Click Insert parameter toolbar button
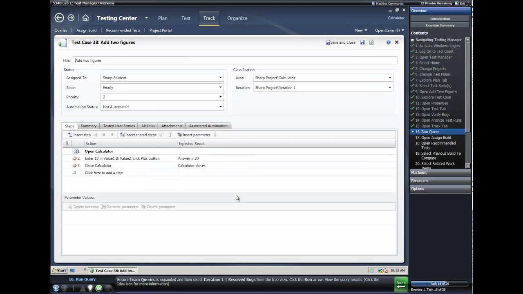Image resolution: width=523 pixels, height=294 pixels. tap(194, 135)
